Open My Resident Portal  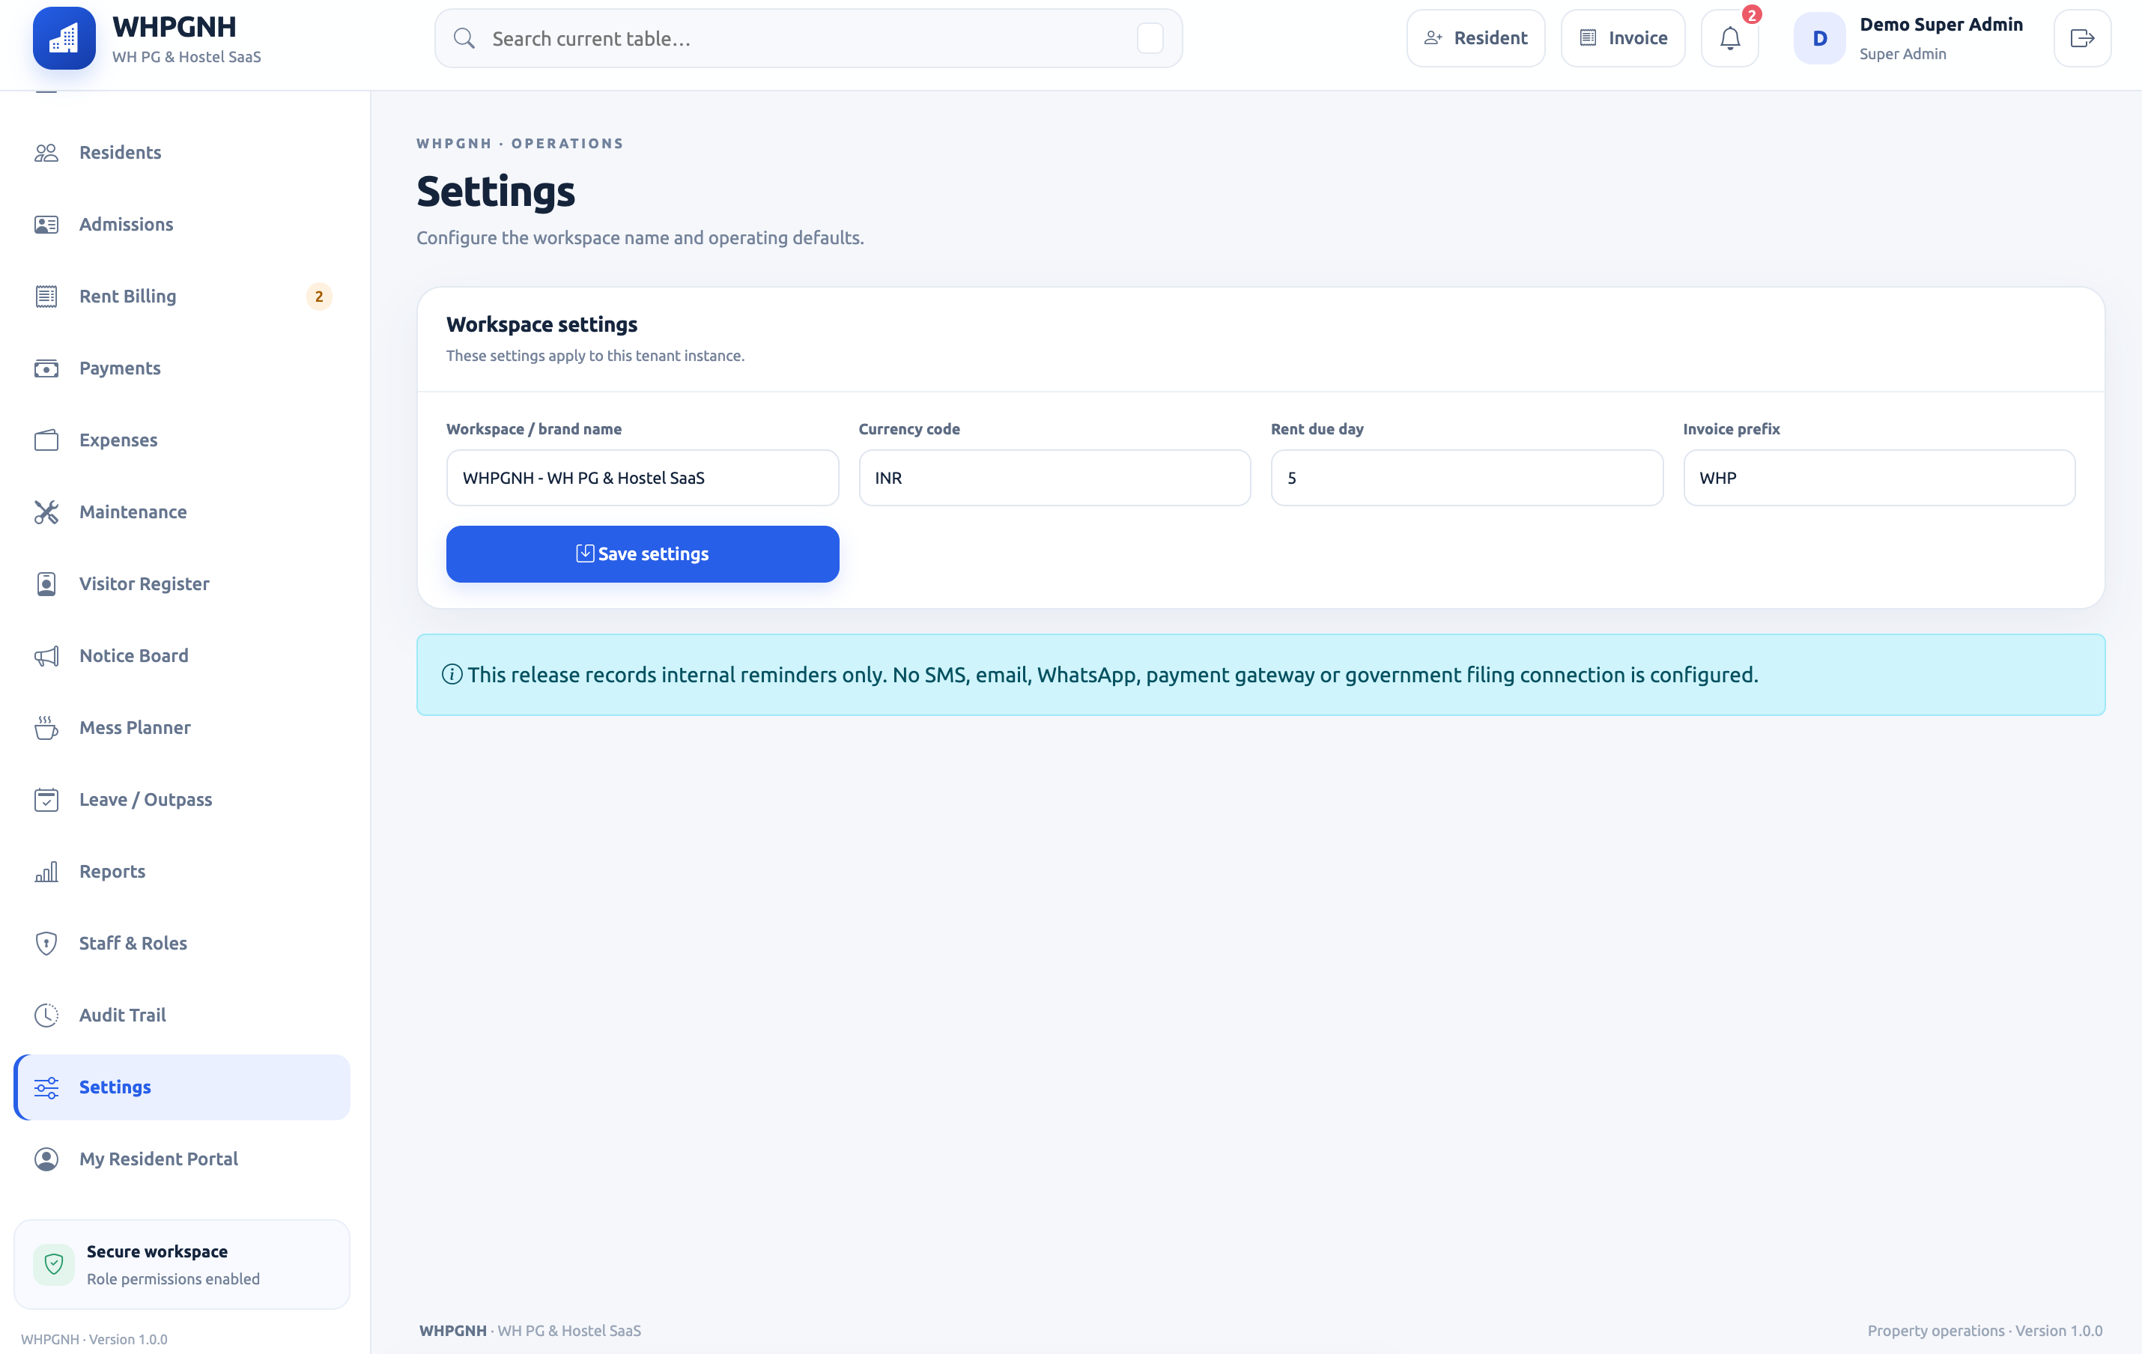coord(182,1159)
